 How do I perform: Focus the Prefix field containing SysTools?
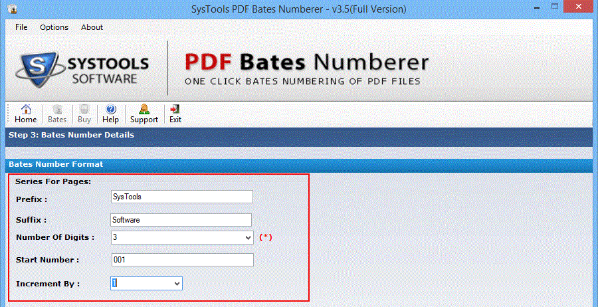pos(182,197)
